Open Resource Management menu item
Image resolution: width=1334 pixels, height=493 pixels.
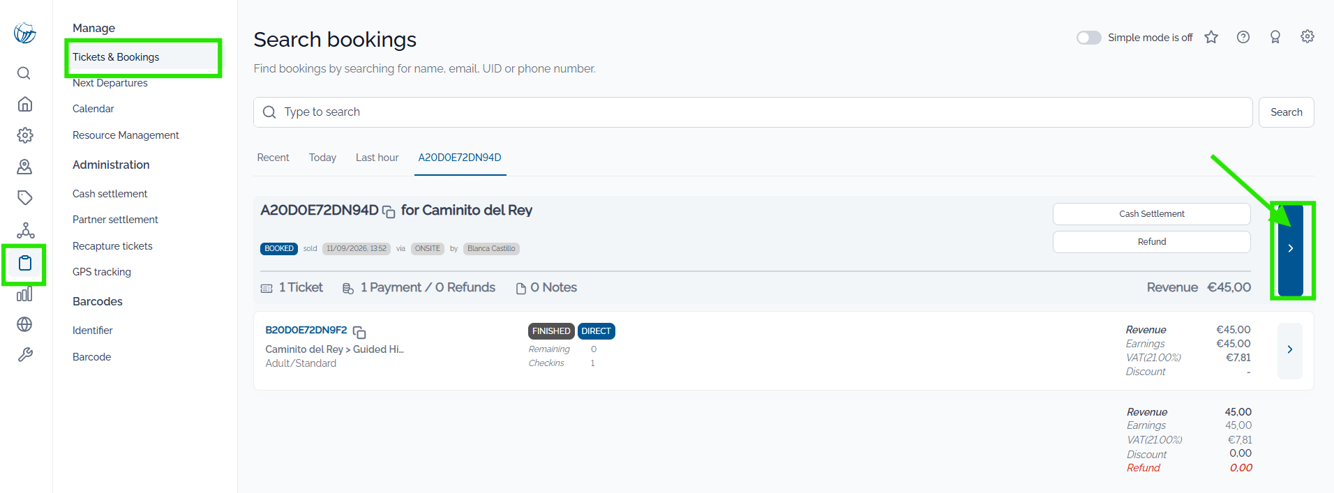coord(126,135)
